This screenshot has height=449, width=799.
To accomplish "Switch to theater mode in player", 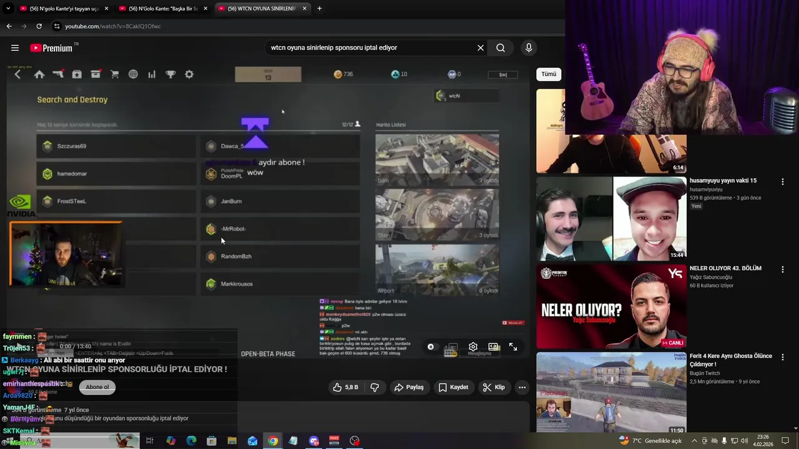I will click(493, 347).
